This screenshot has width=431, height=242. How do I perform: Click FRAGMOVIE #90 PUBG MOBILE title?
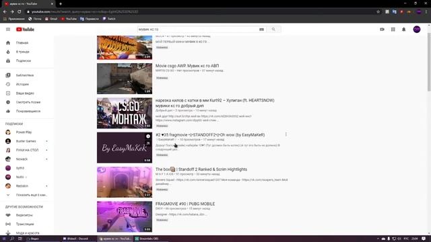click(185, 204)
